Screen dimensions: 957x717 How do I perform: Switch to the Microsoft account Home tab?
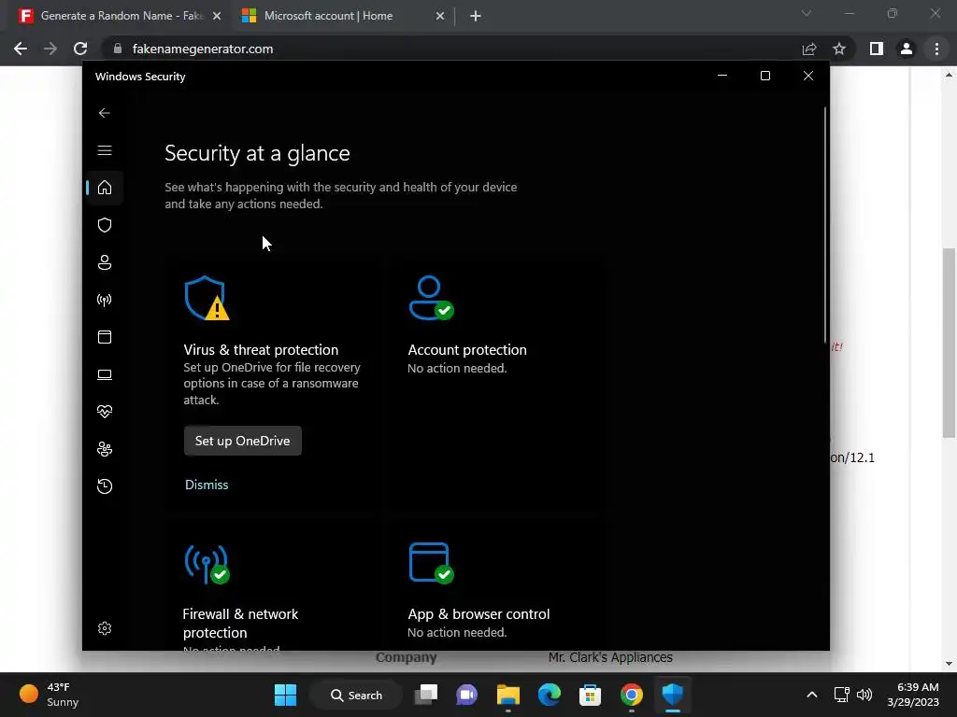click(328, 16)
